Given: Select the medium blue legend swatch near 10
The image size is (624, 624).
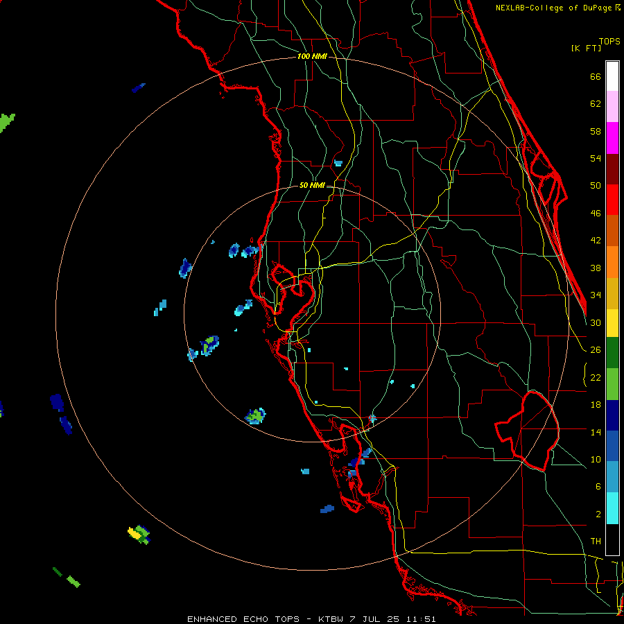Looking at the screenshot, I should click(612, 446).
